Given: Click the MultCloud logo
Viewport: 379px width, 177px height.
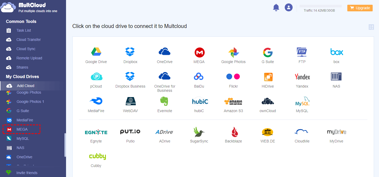Looking at the screenshot, I should [x=29, y=8].
